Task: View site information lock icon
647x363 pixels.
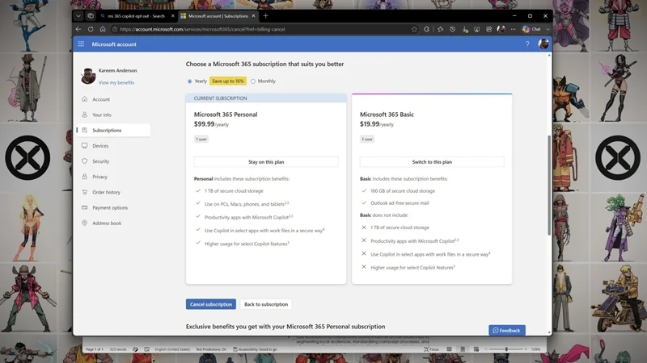Action: coord(115,29)
